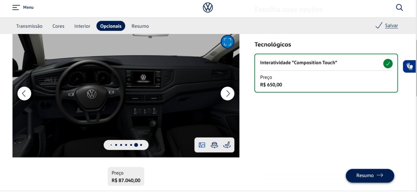Select the Resumo tab in navigation

click(x=140, y=26)
